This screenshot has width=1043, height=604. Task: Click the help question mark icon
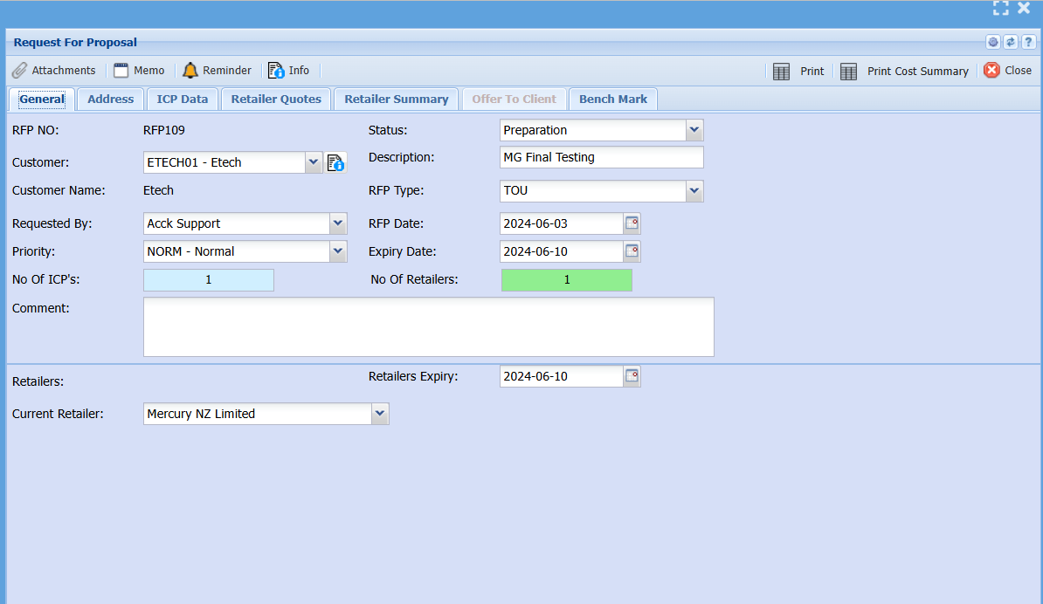tap(1028, 43)
